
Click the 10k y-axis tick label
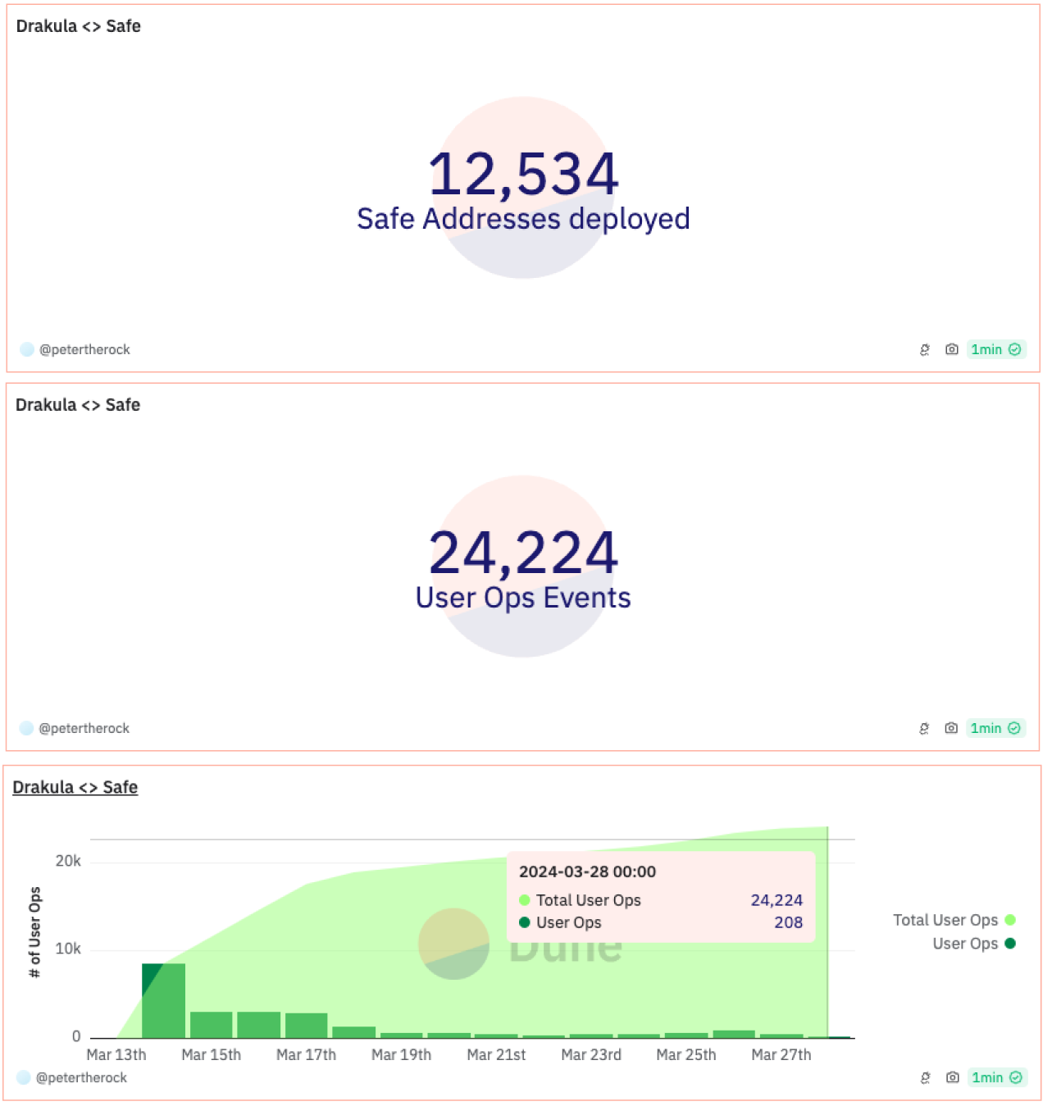68,949
